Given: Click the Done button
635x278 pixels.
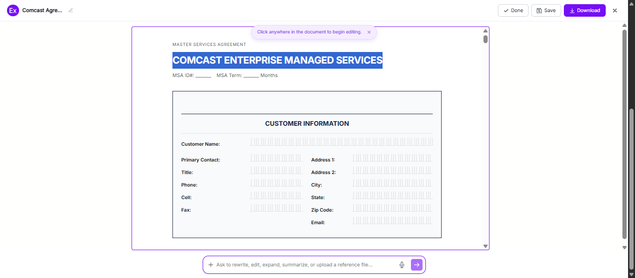Looking at the screenshot, I should (513, 10).
